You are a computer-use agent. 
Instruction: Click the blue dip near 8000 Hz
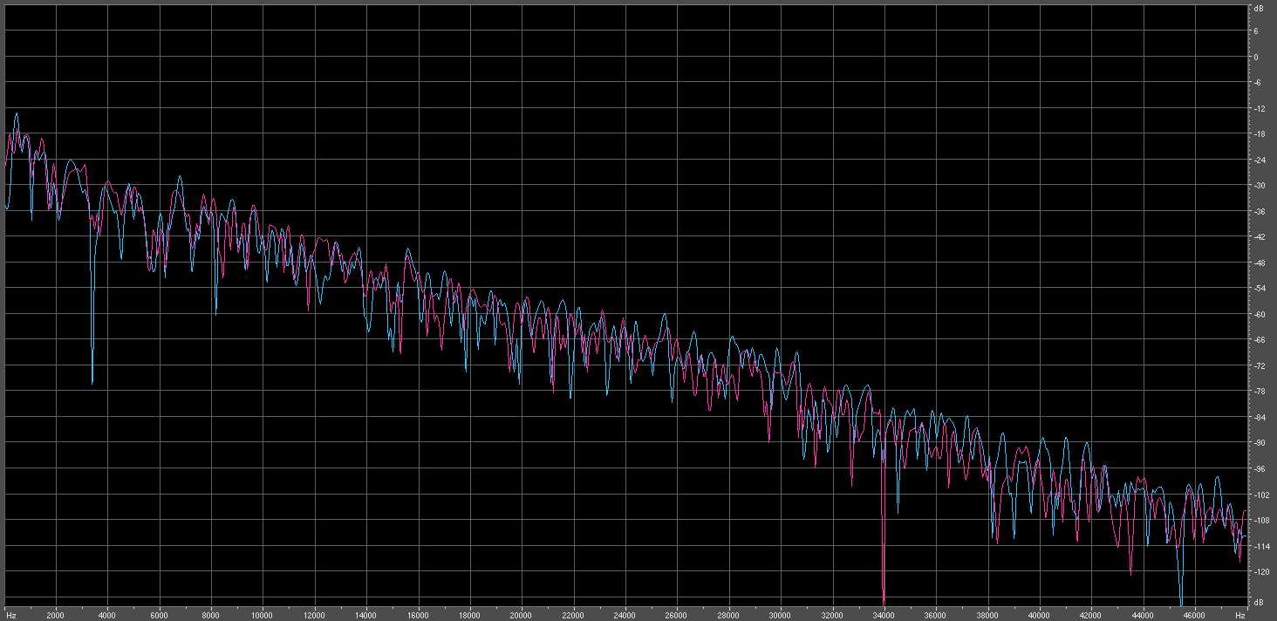215,310
